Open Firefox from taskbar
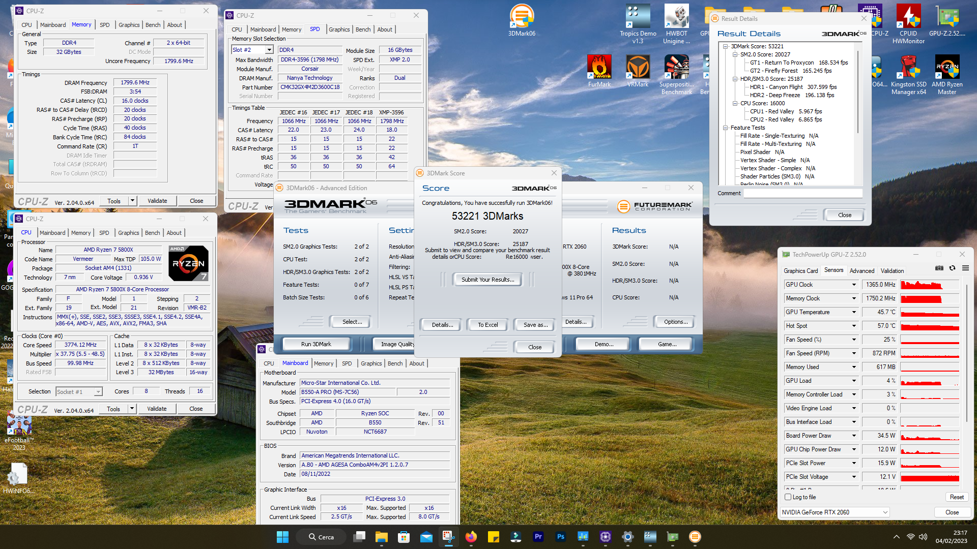Screen dimensions: 977x549 (x=471, y=537)
